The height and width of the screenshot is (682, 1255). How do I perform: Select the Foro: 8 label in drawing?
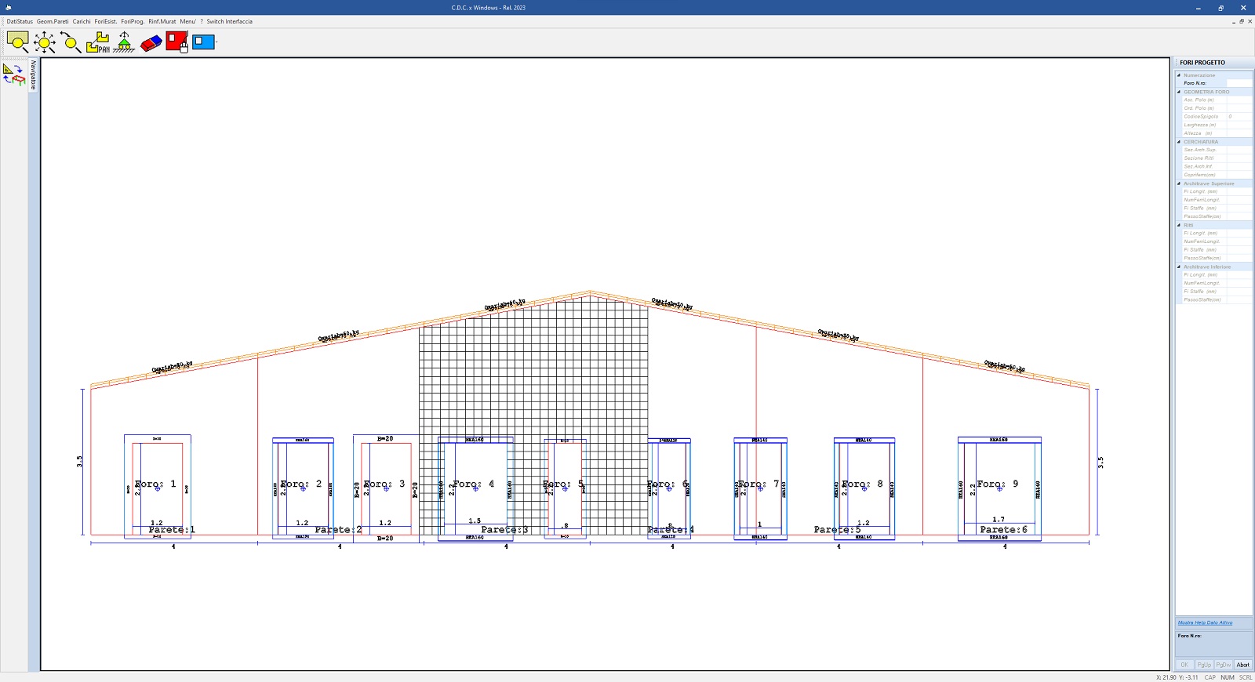pos(862,484)
